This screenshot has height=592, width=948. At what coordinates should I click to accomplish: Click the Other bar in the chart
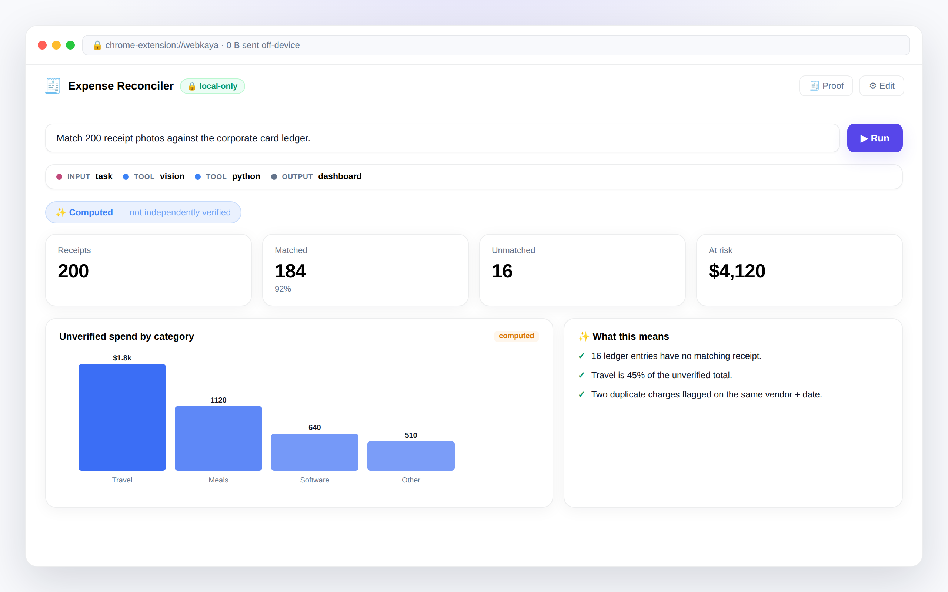(x=411, y=456)
